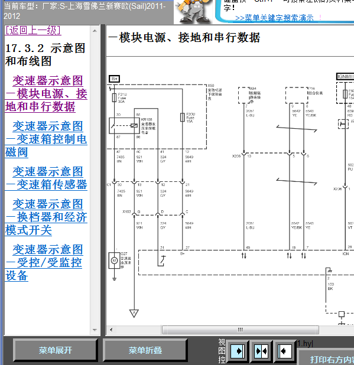Image resolution: width=354 pixels, height=365 pixels.
Task: Open 变速器示意图—换档器和经济模式开关 link
Action: (x=46, y=217)
